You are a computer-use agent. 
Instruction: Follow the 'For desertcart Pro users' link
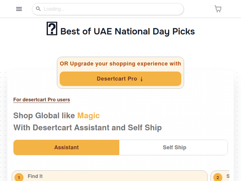[x=41, y=100]
